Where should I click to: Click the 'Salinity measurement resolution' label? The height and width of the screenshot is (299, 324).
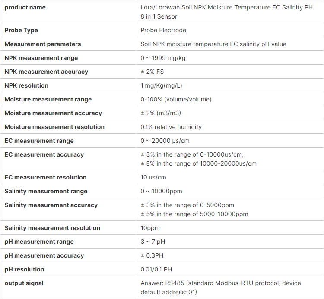(52, 228)
